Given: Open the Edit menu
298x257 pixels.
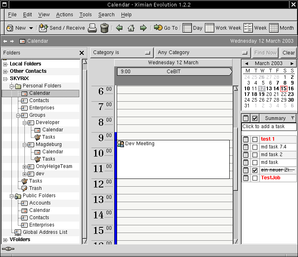Looking at the screenshot, I should coord(27,15).
